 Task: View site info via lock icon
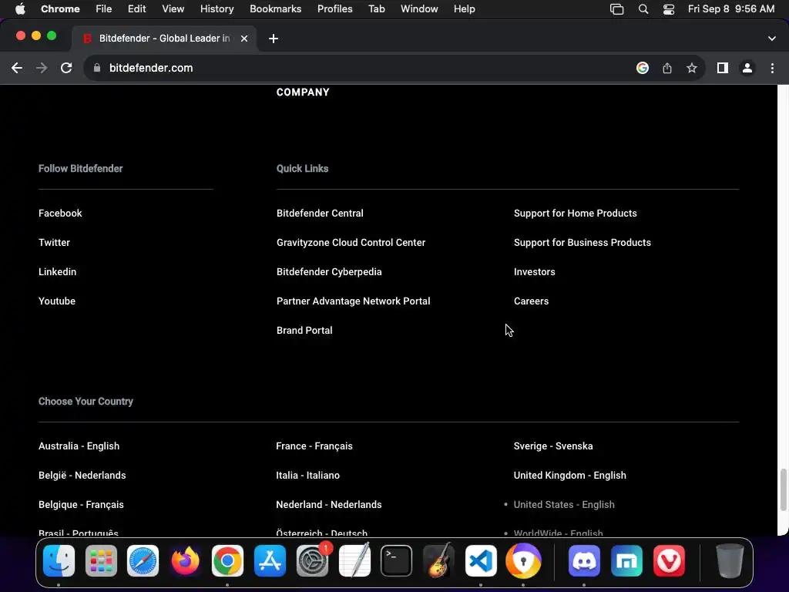pyautogui.click(x=97, y=68)
